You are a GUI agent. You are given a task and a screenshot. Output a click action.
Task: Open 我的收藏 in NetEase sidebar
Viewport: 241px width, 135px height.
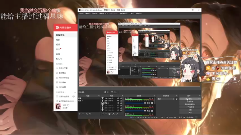61,87
